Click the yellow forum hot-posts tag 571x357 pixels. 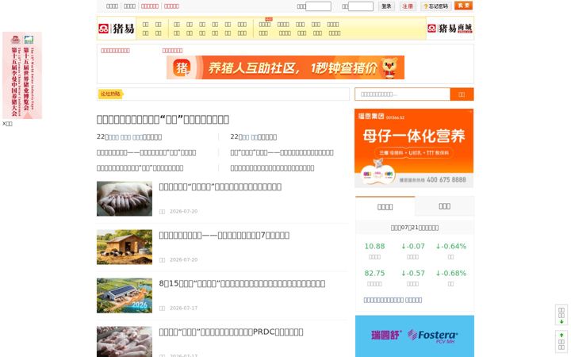[111, 94]
